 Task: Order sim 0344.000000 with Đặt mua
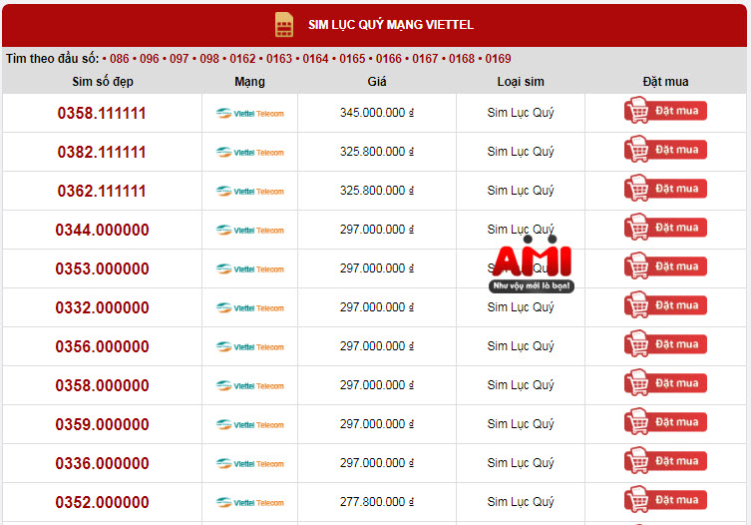pyautogui.click(x=665, y=227)
